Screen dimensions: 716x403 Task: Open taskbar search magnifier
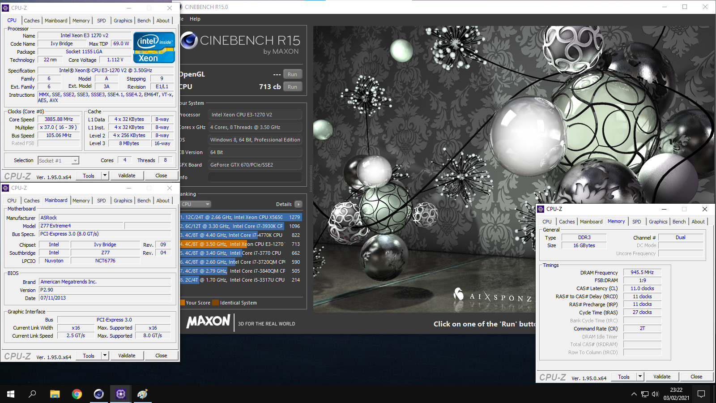point(32,394)
